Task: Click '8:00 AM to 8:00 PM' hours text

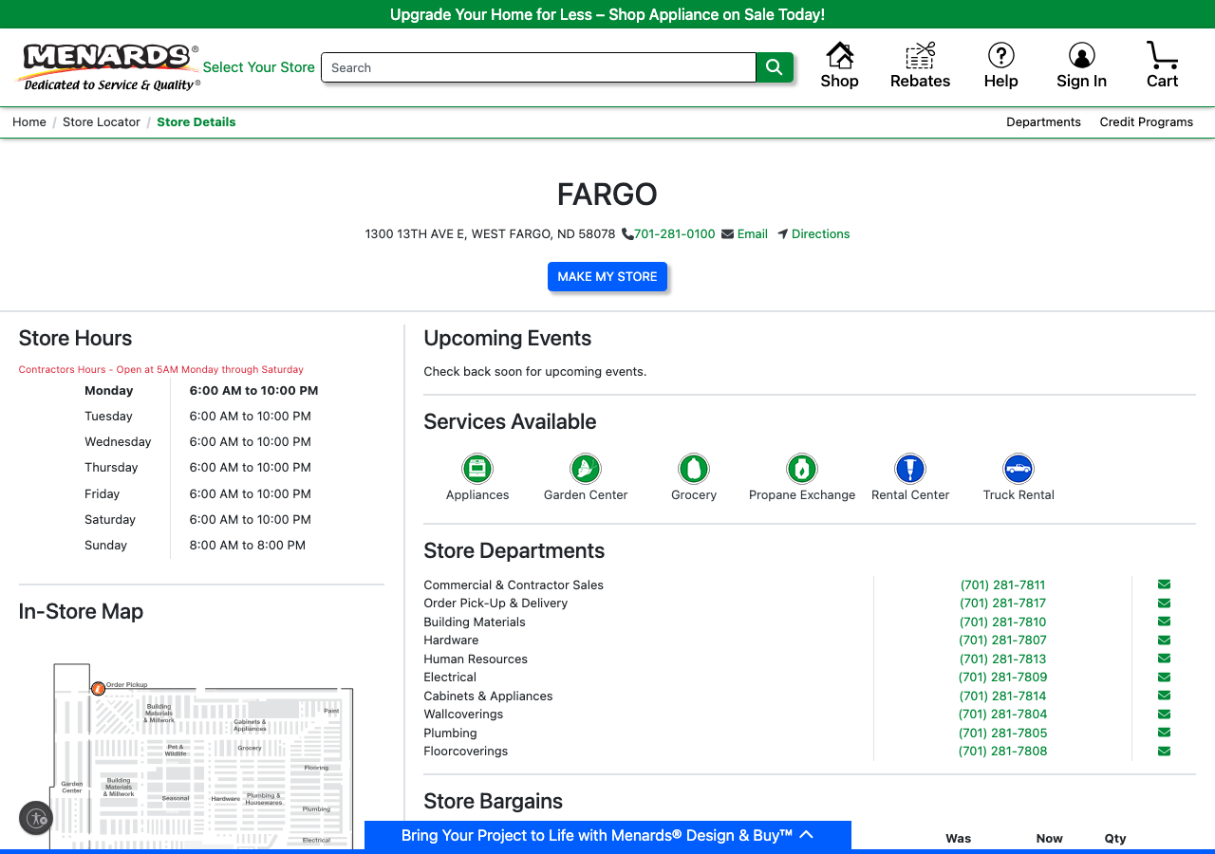Action: click(247, 546)
